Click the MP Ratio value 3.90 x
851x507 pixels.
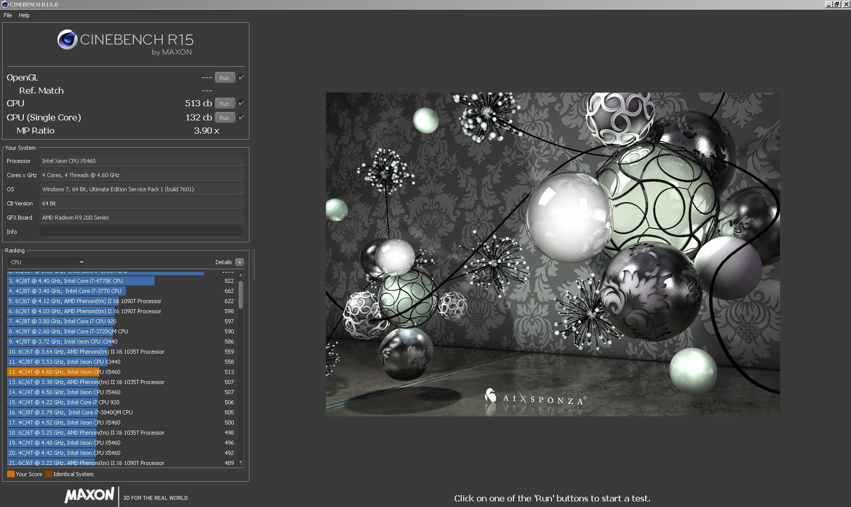(x=206, y=131)
